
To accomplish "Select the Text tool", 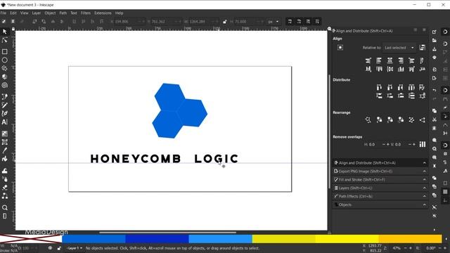I will click(x=5, y=122).
